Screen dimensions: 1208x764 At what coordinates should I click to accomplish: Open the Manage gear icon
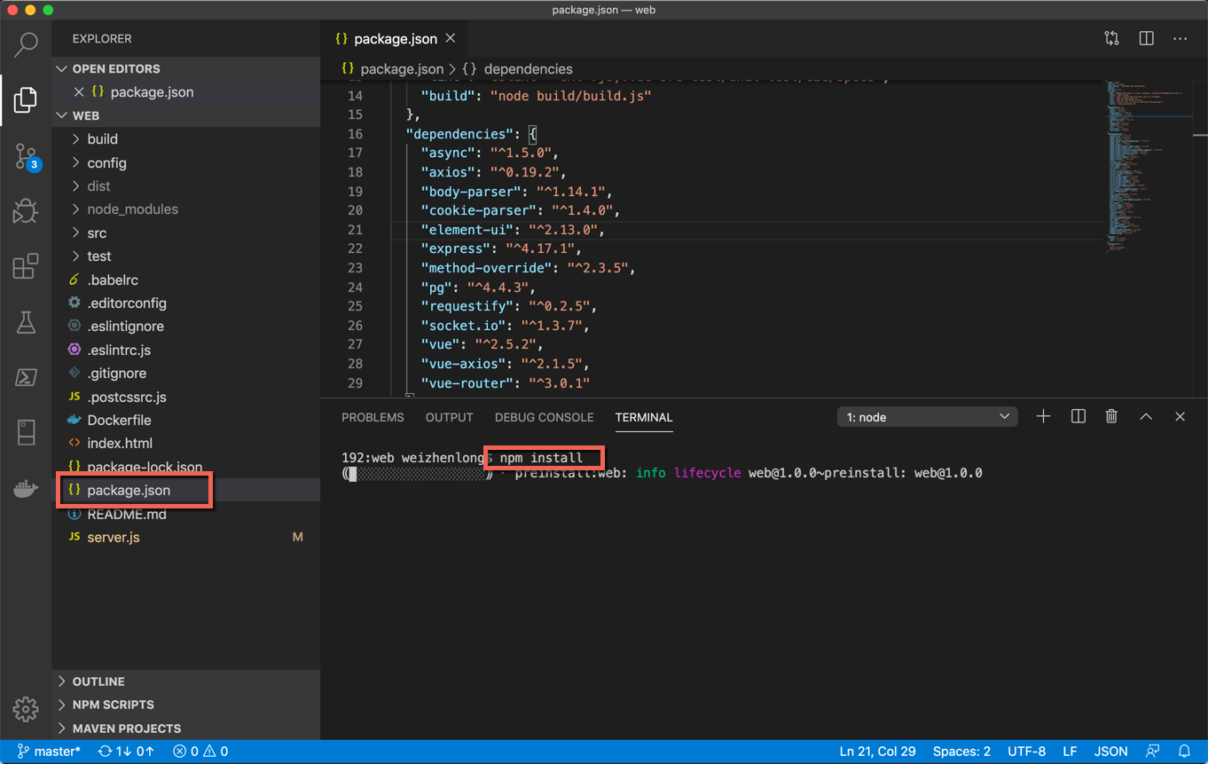tap(26, 709)
